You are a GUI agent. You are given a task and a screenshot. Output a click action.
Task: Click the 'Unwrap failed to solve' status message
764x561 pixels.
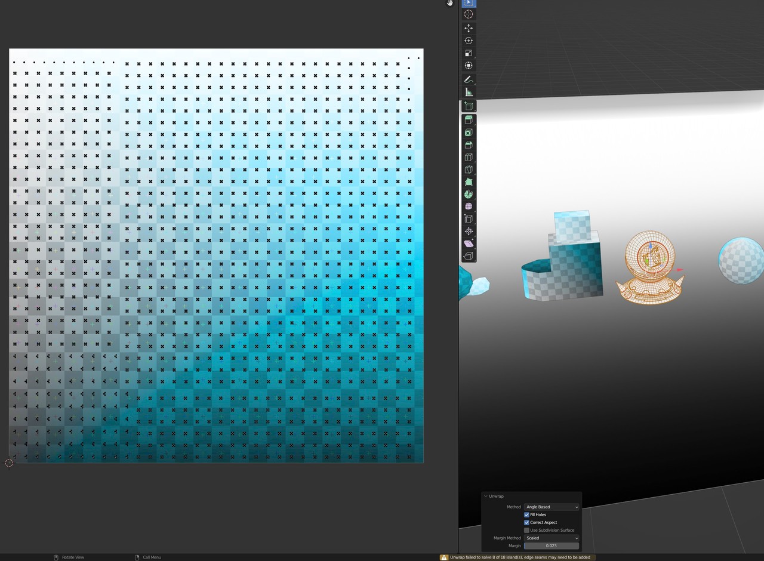[520, 557]
